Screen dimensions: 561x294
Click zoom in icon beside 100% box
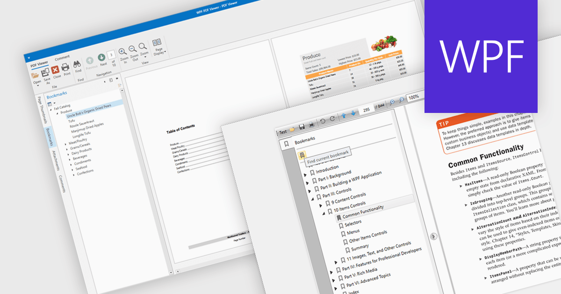(392, 102)
